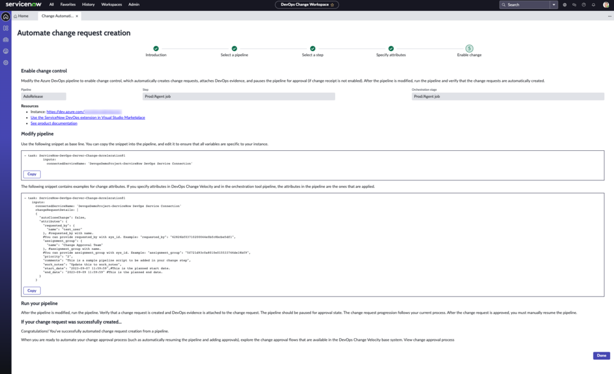The image size is (614, 374).
Task: Select the Change Automati... tab
Action: point(57,16)
